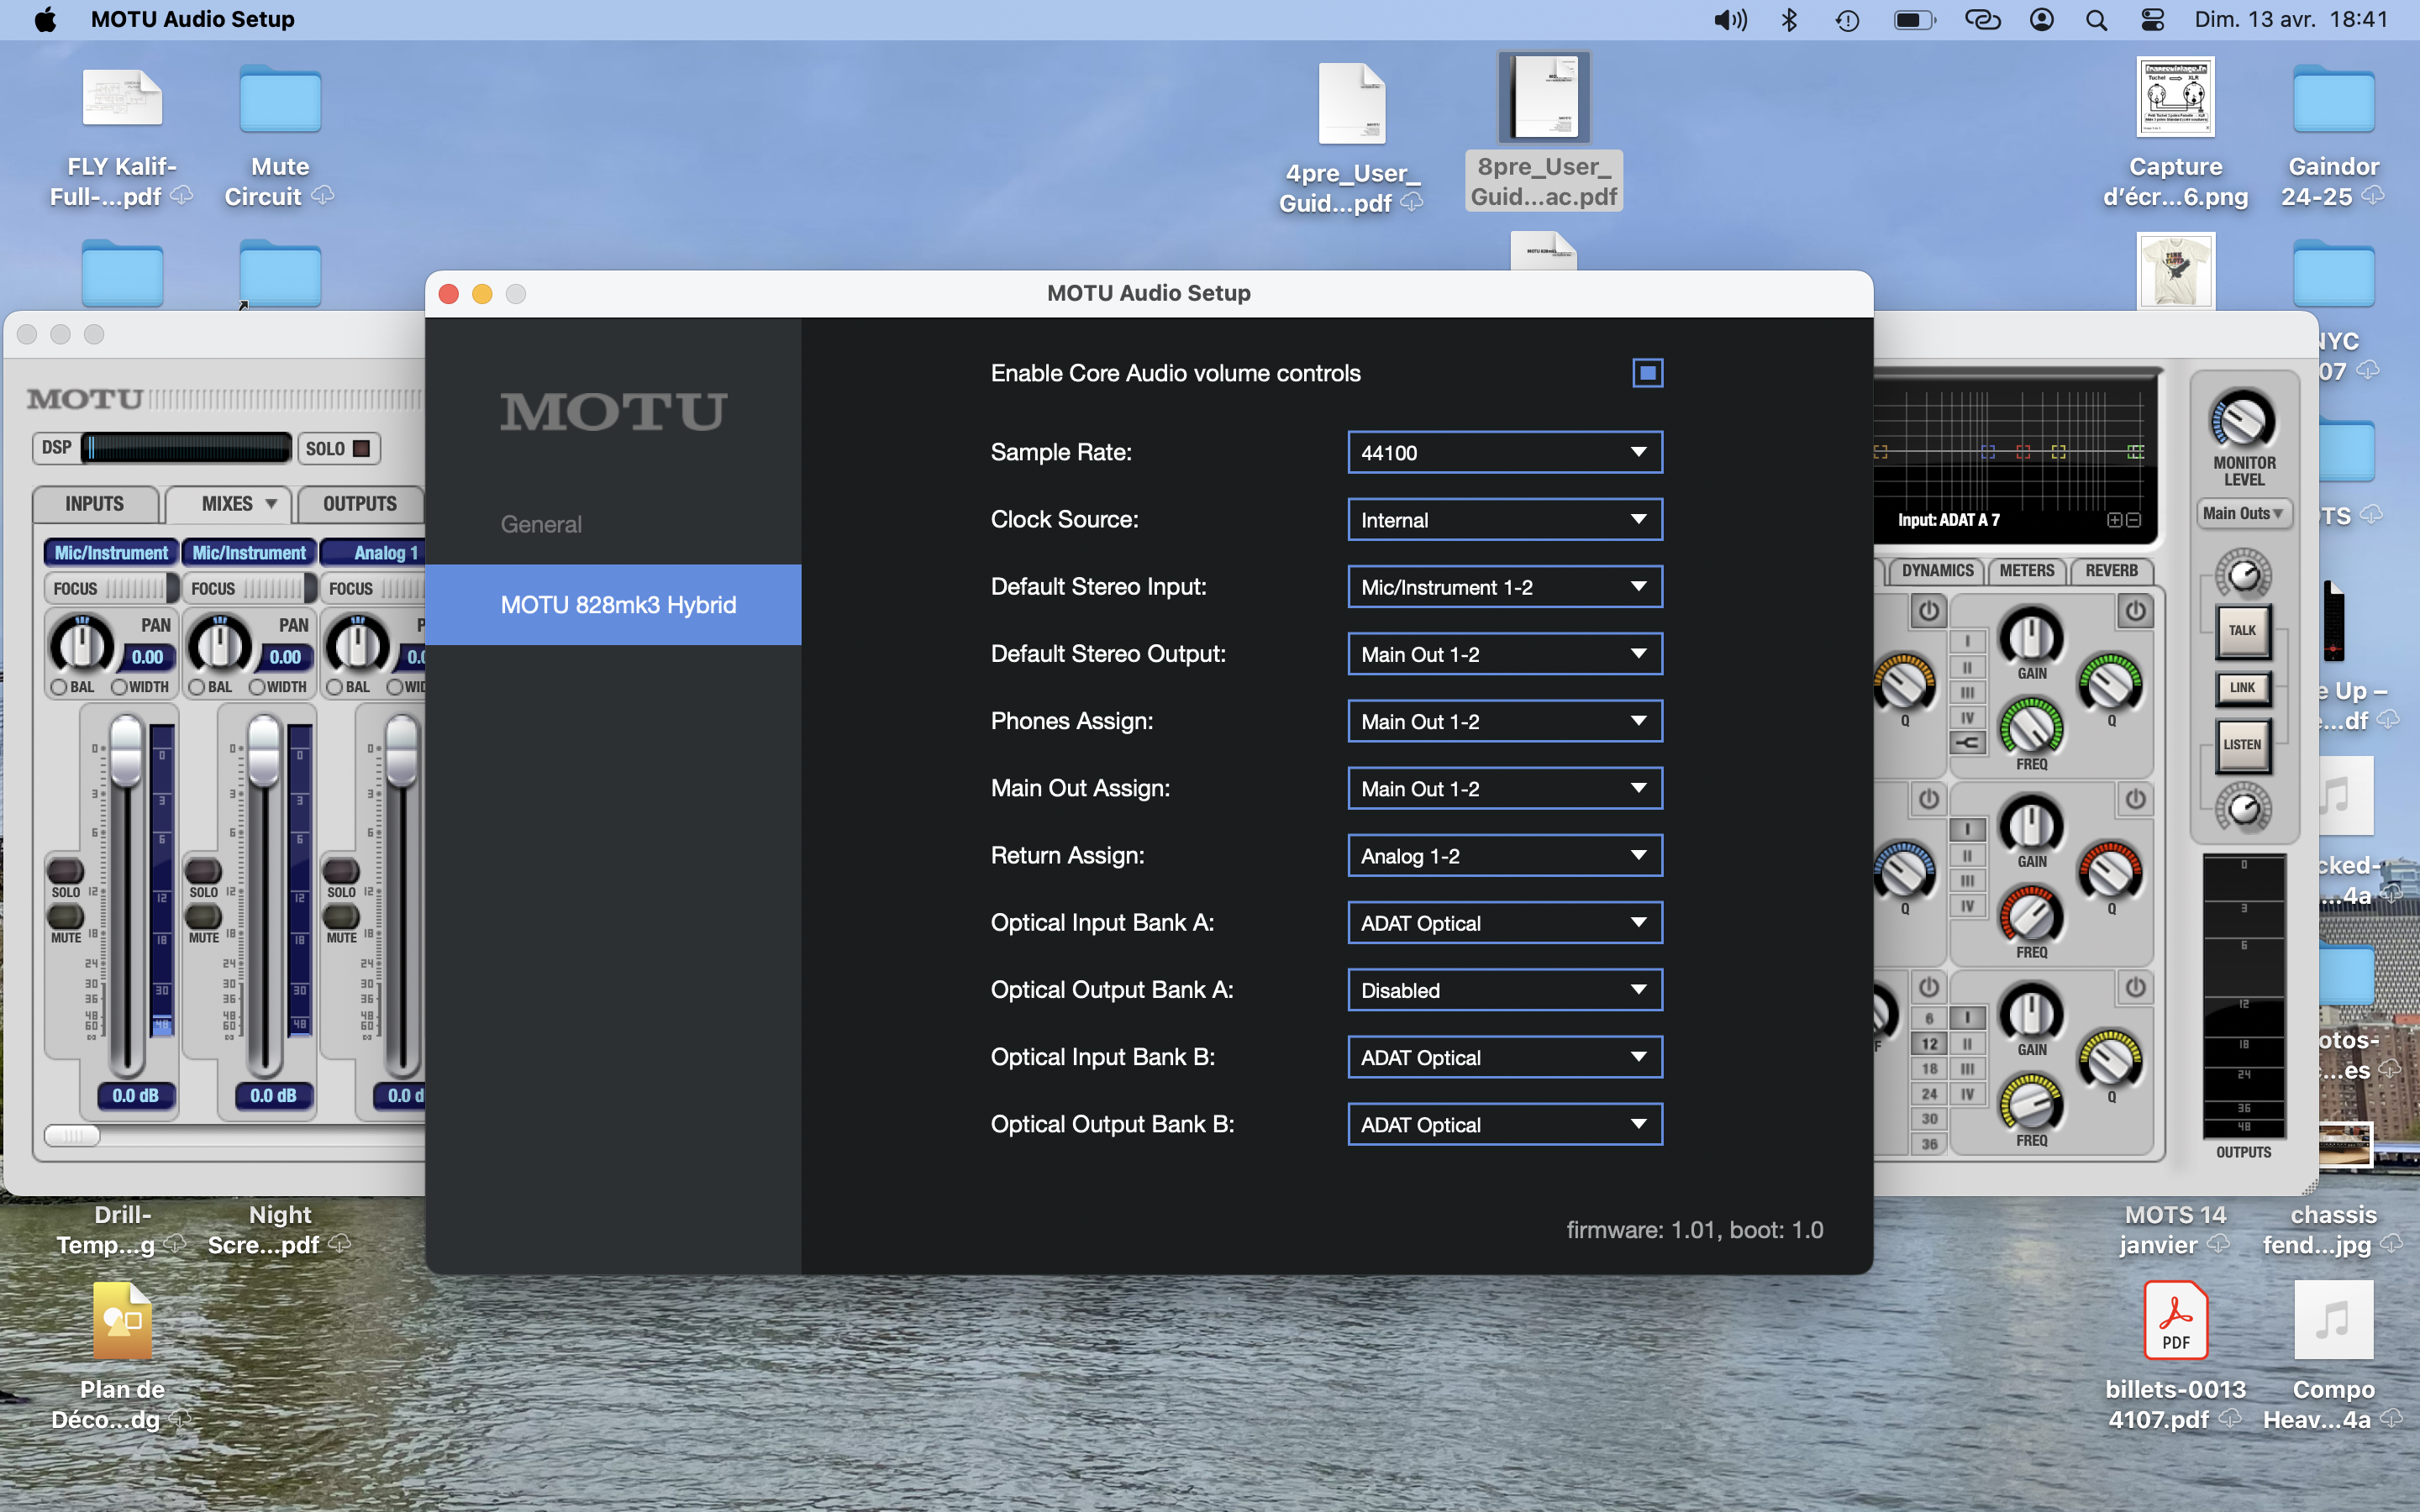Click the LINK button

click(2242, 688)
